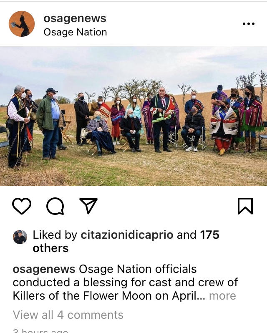
Task: Tap the blessing ceremony group photo
Action: click(133, 116)
